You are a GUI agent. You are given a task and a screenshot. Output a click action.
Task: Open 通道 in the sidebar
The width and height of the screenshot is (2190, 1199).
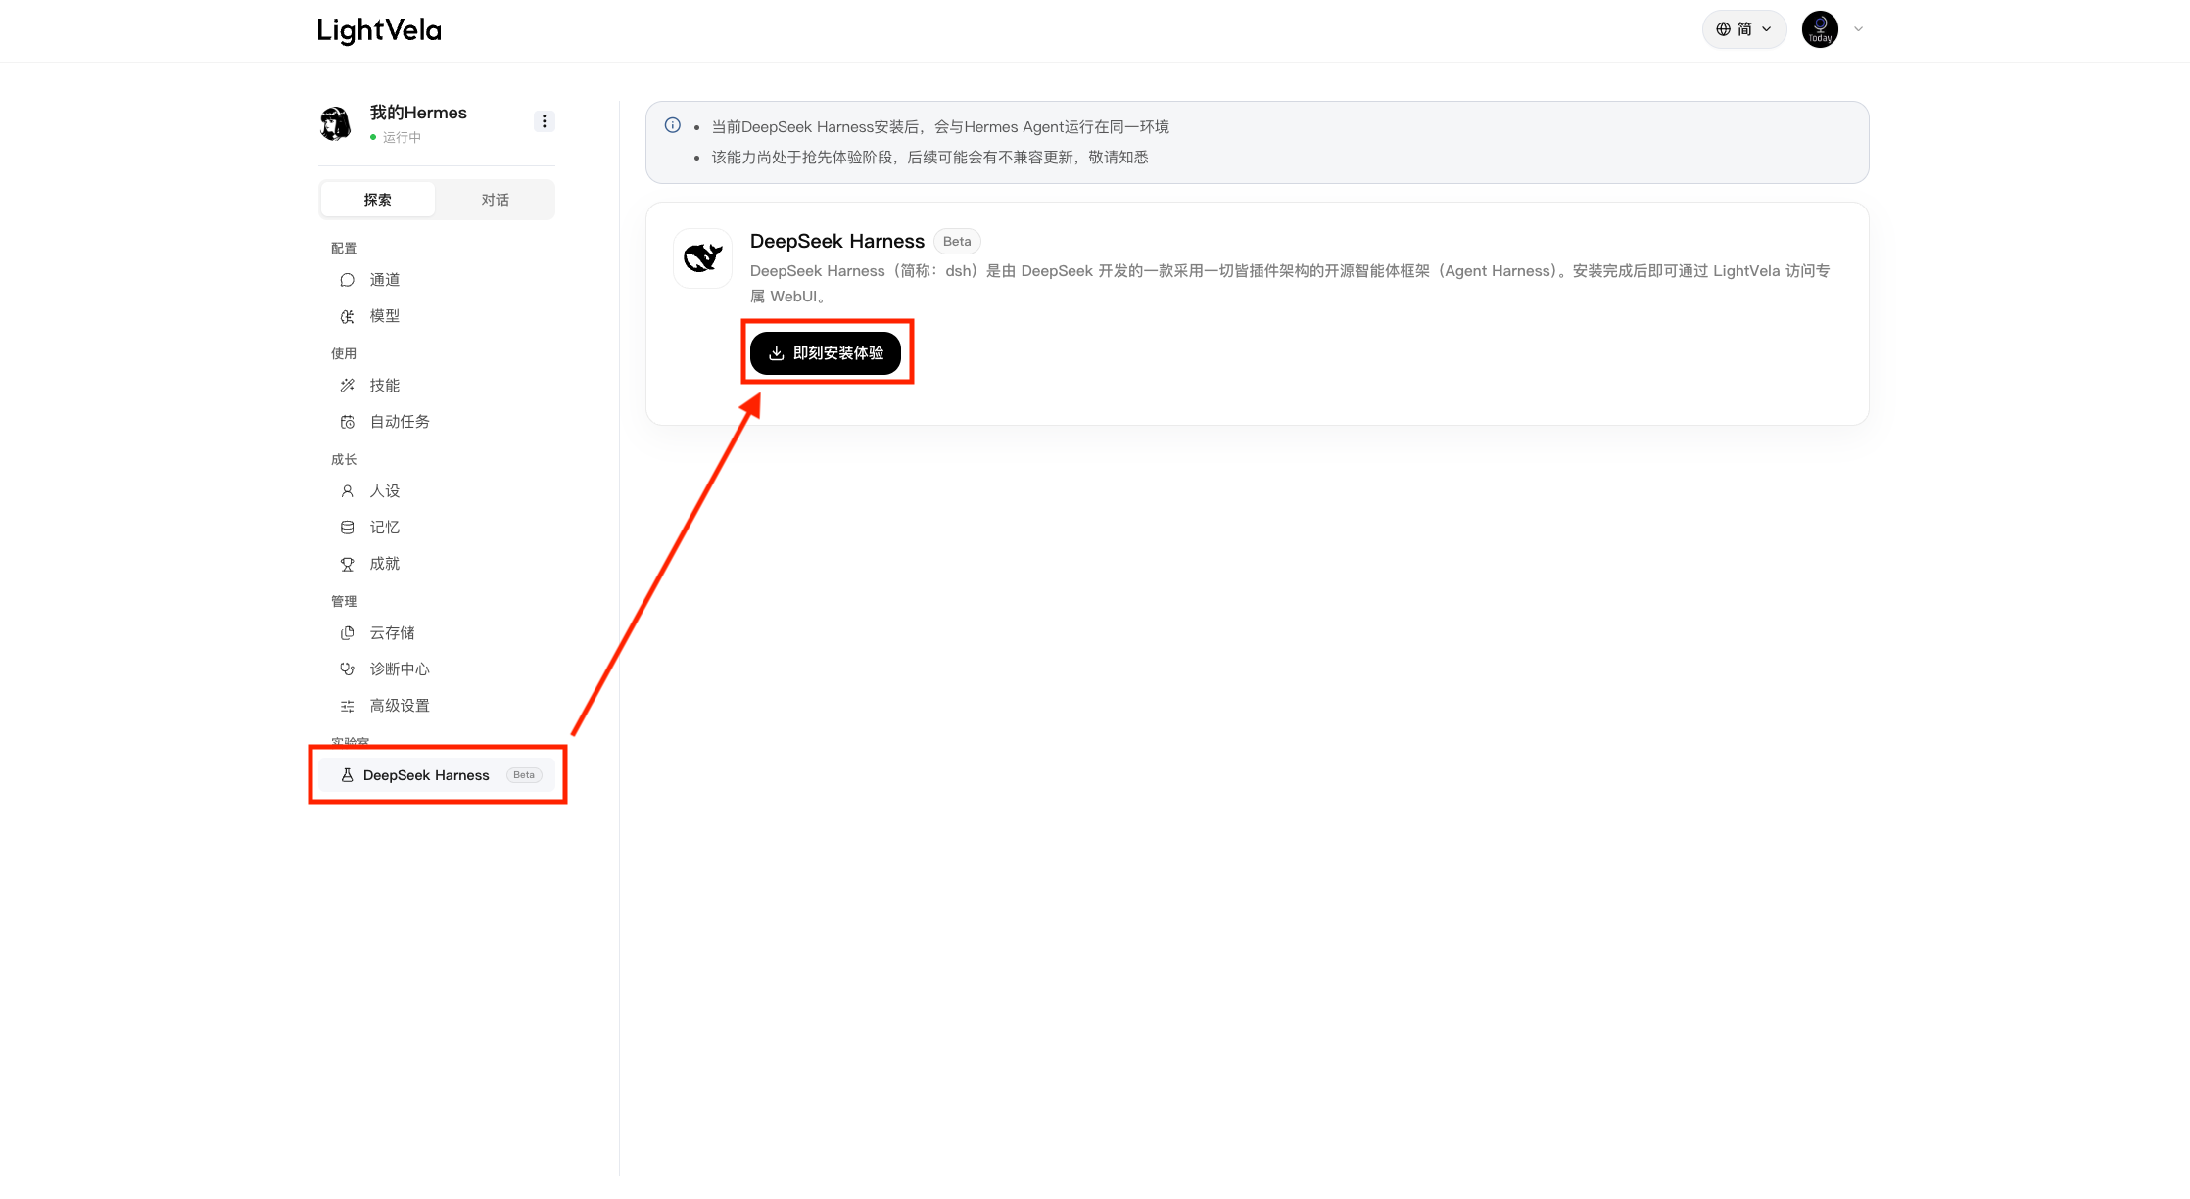(437, 280)
